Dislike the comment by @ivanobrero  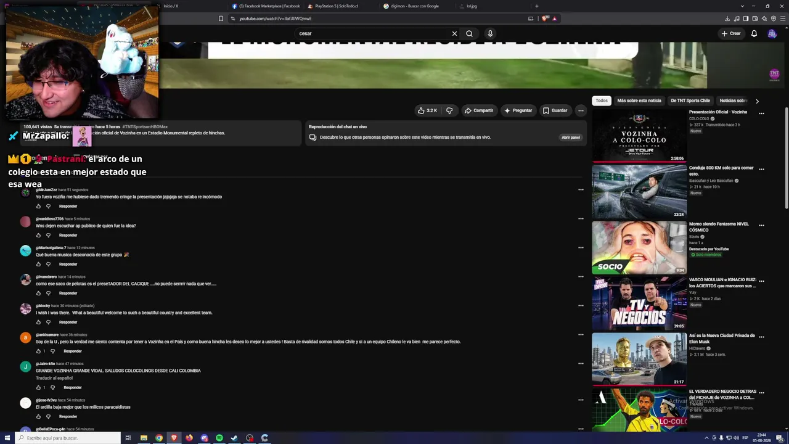coord(48,293)
